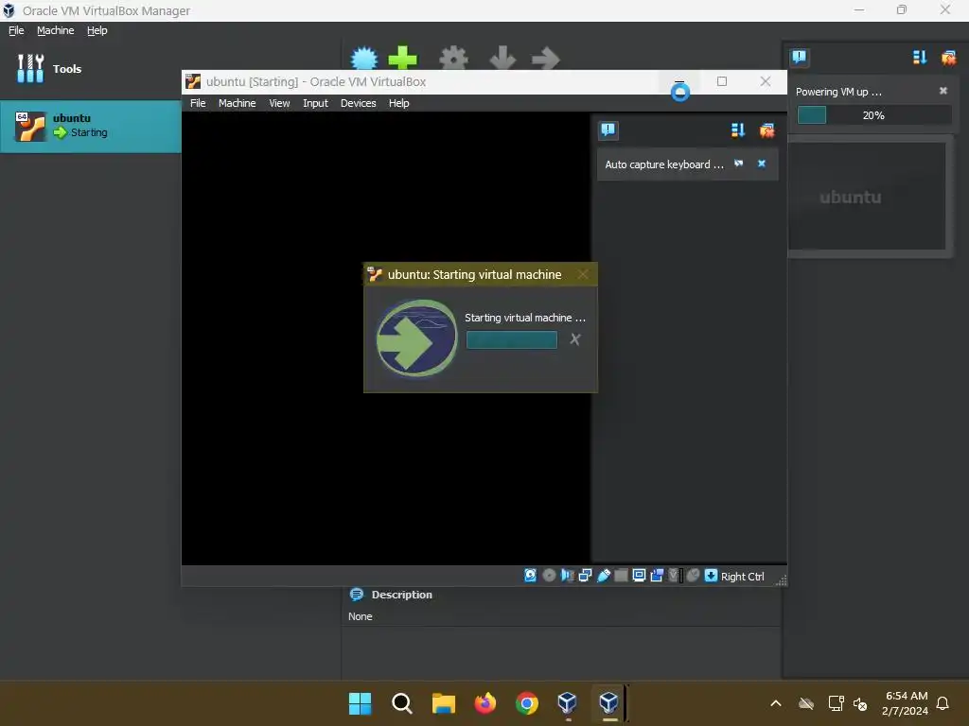
Task: Select the ubuntu VM in the Manager list
Action: 90,126
